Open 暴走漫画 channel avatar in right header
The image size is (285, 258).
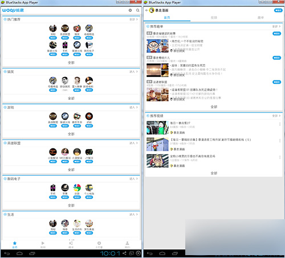152,10
